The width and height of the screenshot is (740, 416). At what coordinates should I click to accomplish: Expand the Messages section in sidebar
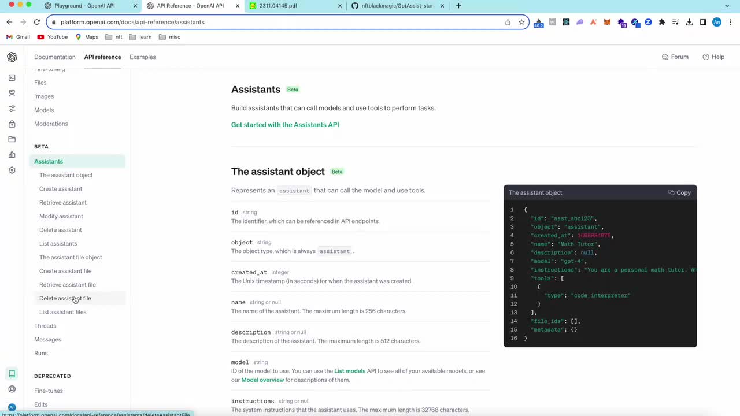click(47, 340)
